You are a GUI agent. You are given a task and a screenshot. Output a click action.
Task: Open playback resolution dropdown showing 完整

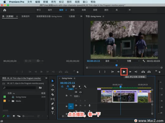(x=133, y=61)
